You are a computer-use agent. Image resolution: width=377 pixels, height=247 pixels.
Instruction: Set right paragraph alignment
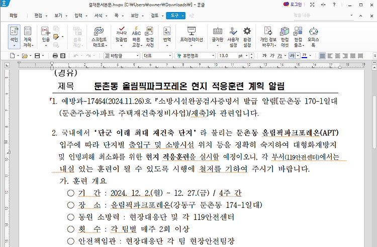point(345,56)
